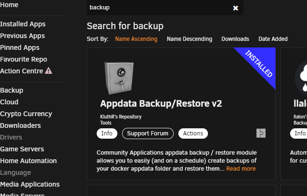Sort results by Name Descending
The image size is (307, 196).
click(189, 39)
